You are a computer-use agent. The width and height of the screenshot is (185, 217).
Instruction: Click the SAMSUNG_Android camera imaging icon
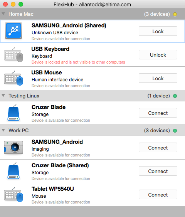click(13, 147)
